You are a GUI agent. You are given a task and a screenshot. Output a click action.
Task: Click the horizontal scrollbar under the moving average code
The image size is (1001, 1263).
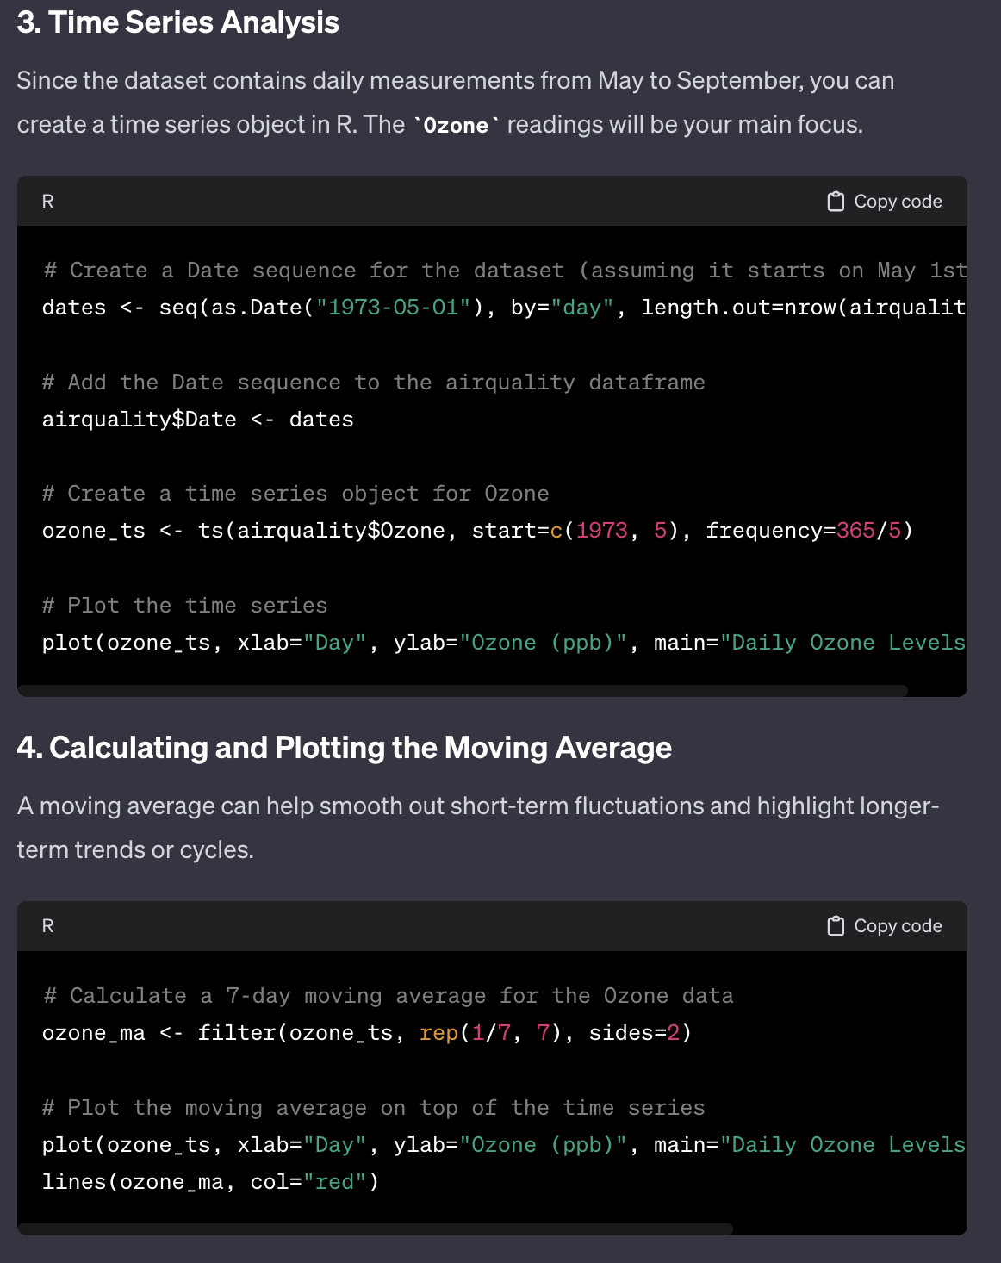tap(376, 1229)
